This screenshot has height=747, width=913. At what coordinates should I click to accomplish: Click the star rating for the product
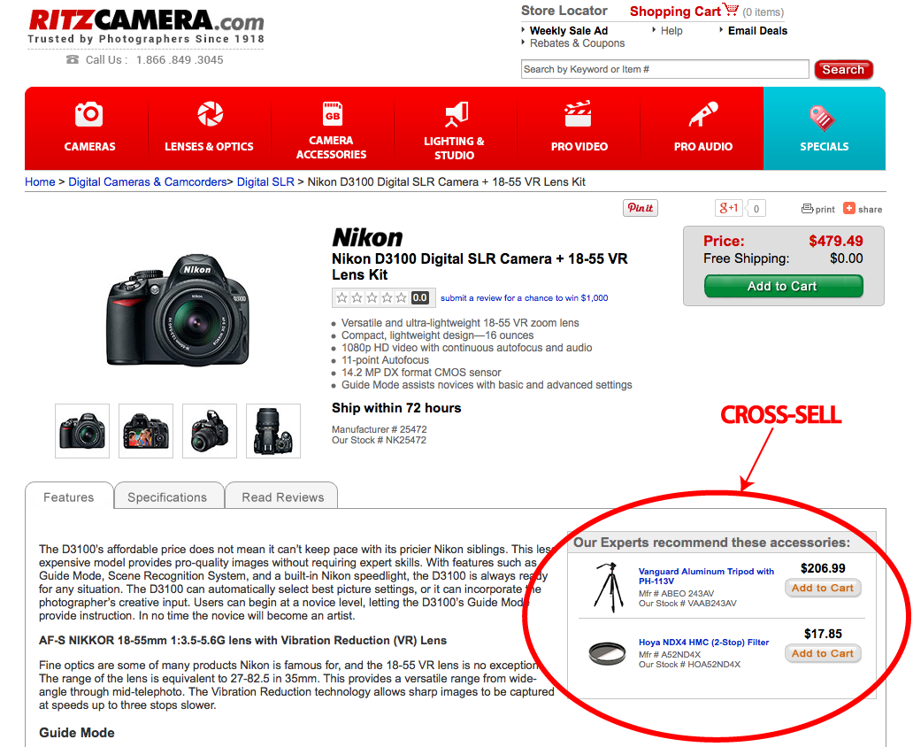372,297
